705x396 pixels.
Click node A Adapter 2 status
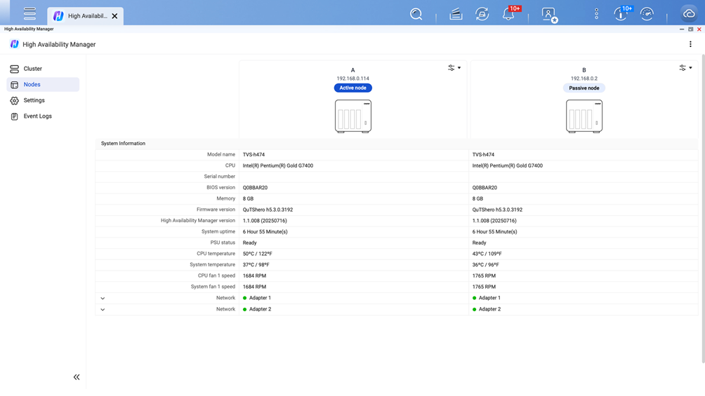click(x=257, y=309)
